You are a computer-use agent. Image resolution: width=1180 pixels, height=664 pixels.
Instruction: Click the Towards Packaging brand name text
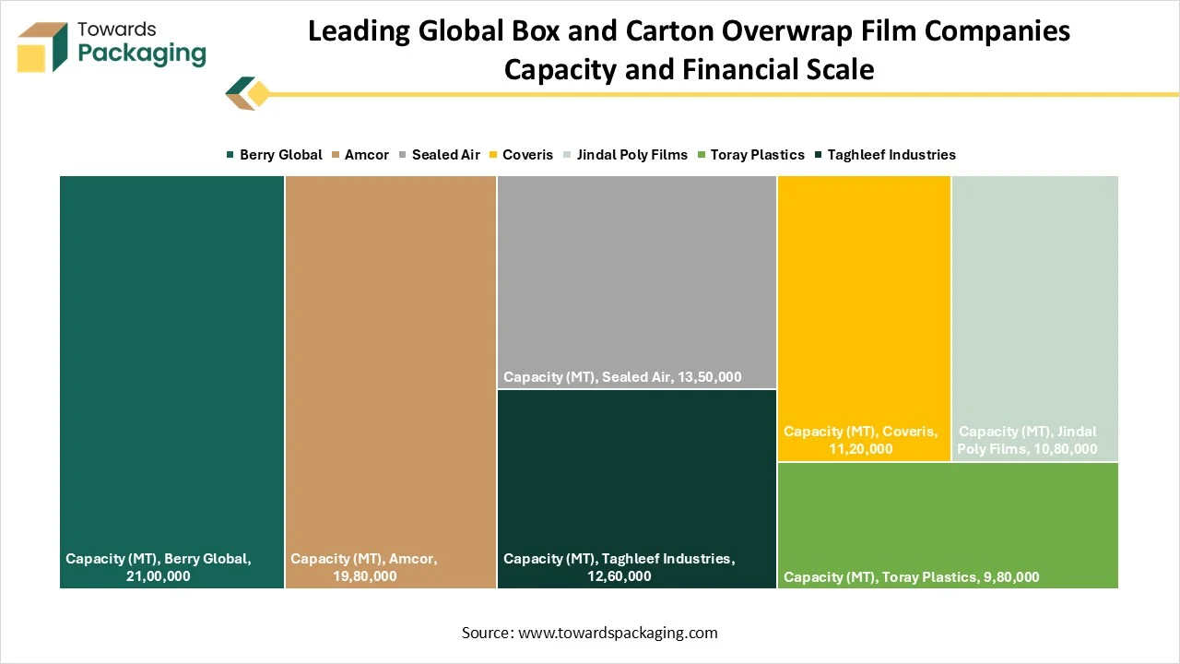click(x=141, y=44)
